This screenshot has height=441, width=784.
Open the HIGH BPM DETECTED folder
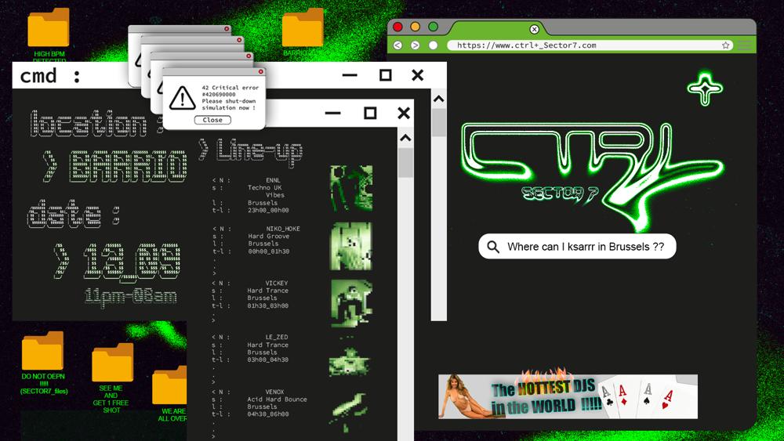(x=49, y=28)
